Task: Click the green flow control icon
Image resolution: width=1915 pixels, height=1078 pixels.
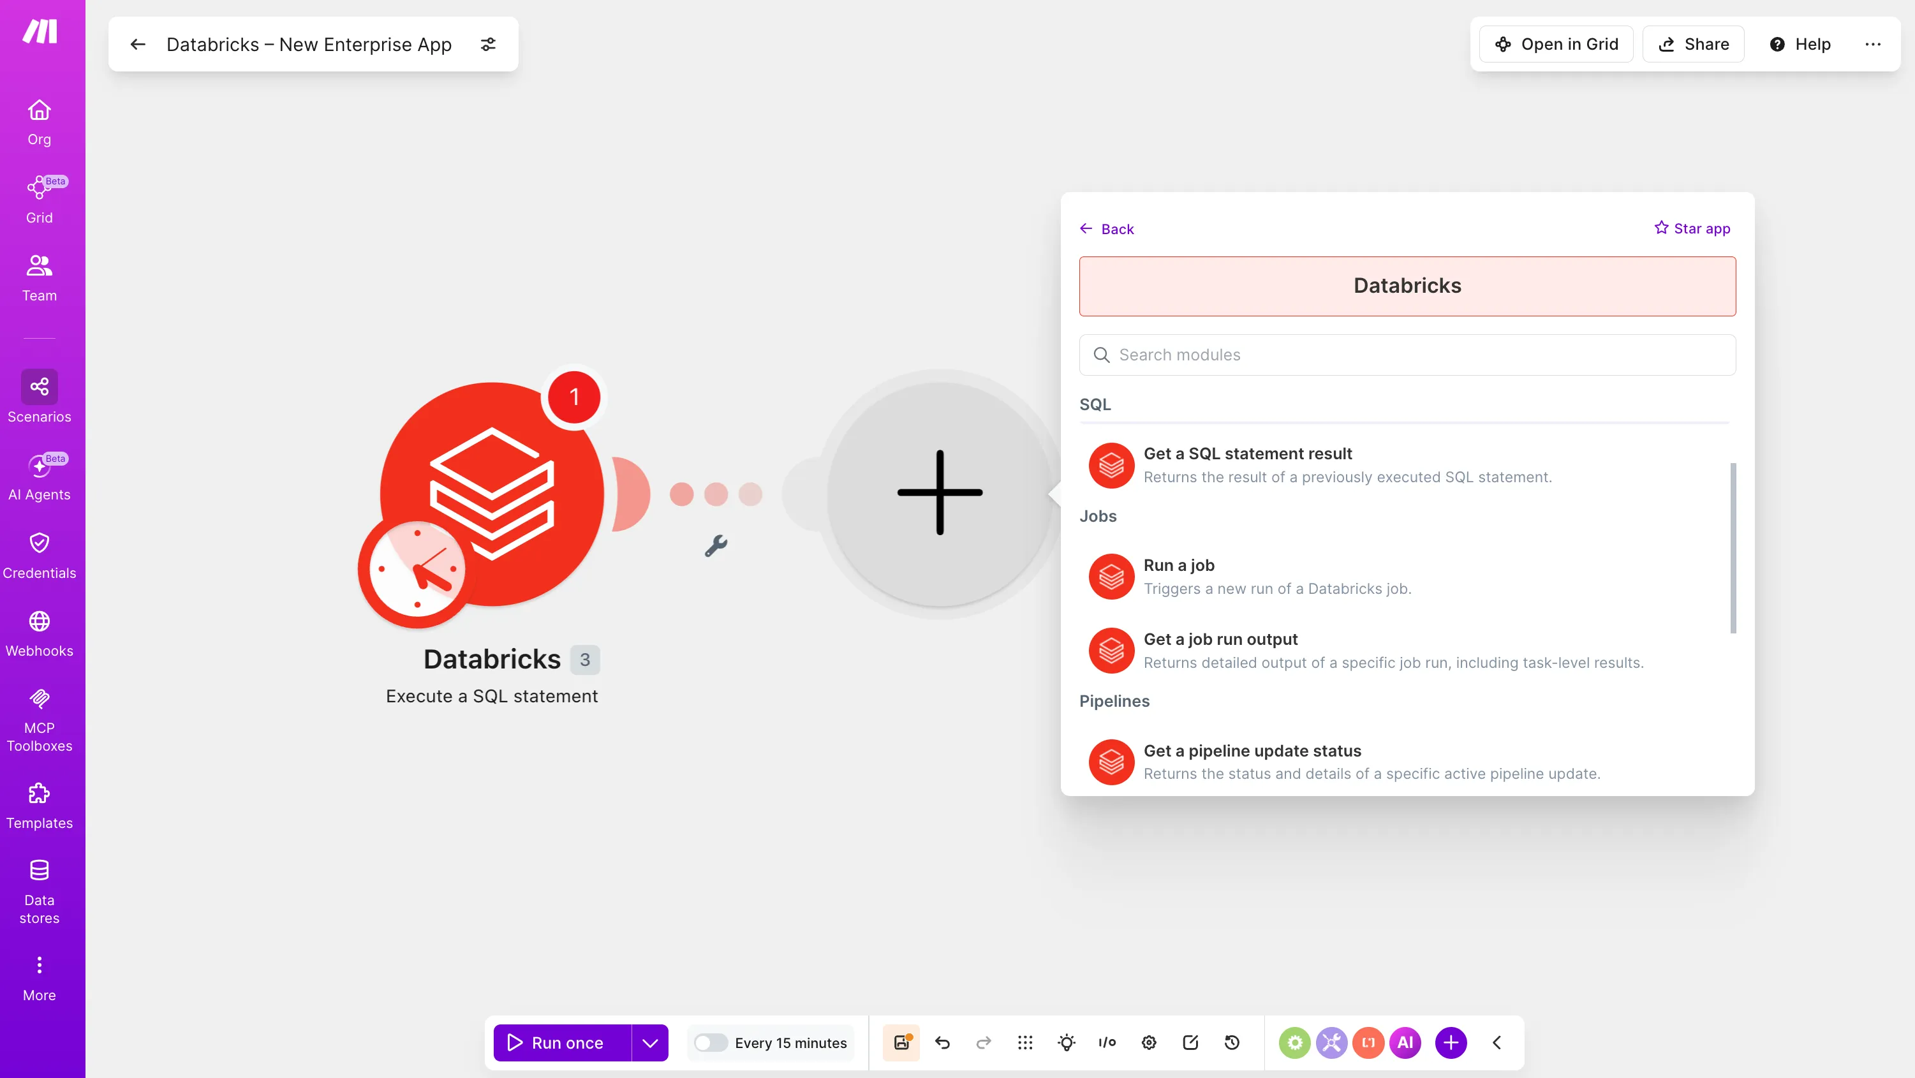Action: (1295, 1043)
